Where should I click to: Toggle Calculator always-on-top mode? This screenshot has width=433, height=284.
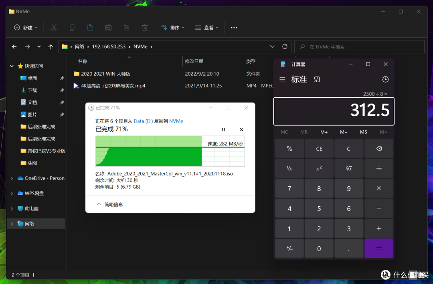tap(317, 79)
